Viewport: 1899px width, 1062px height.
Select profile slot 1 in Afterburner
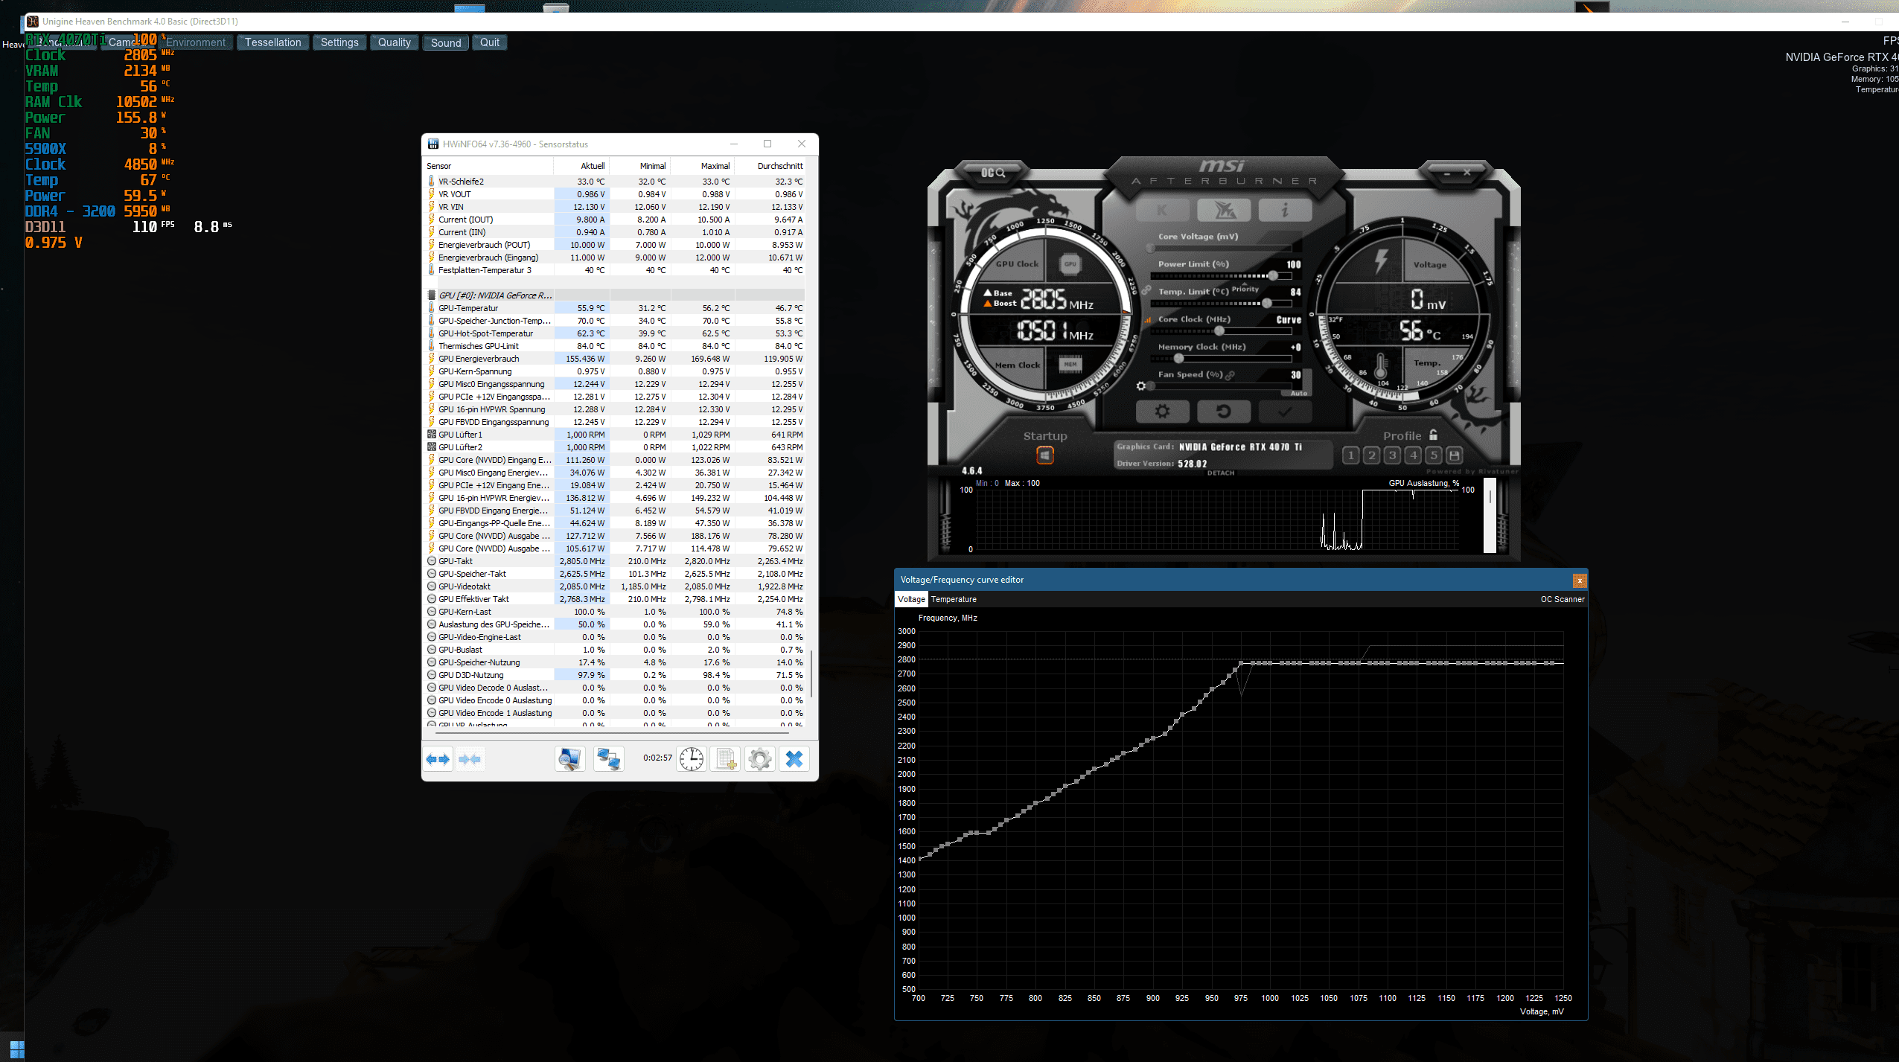click(x=1350, y=455)
